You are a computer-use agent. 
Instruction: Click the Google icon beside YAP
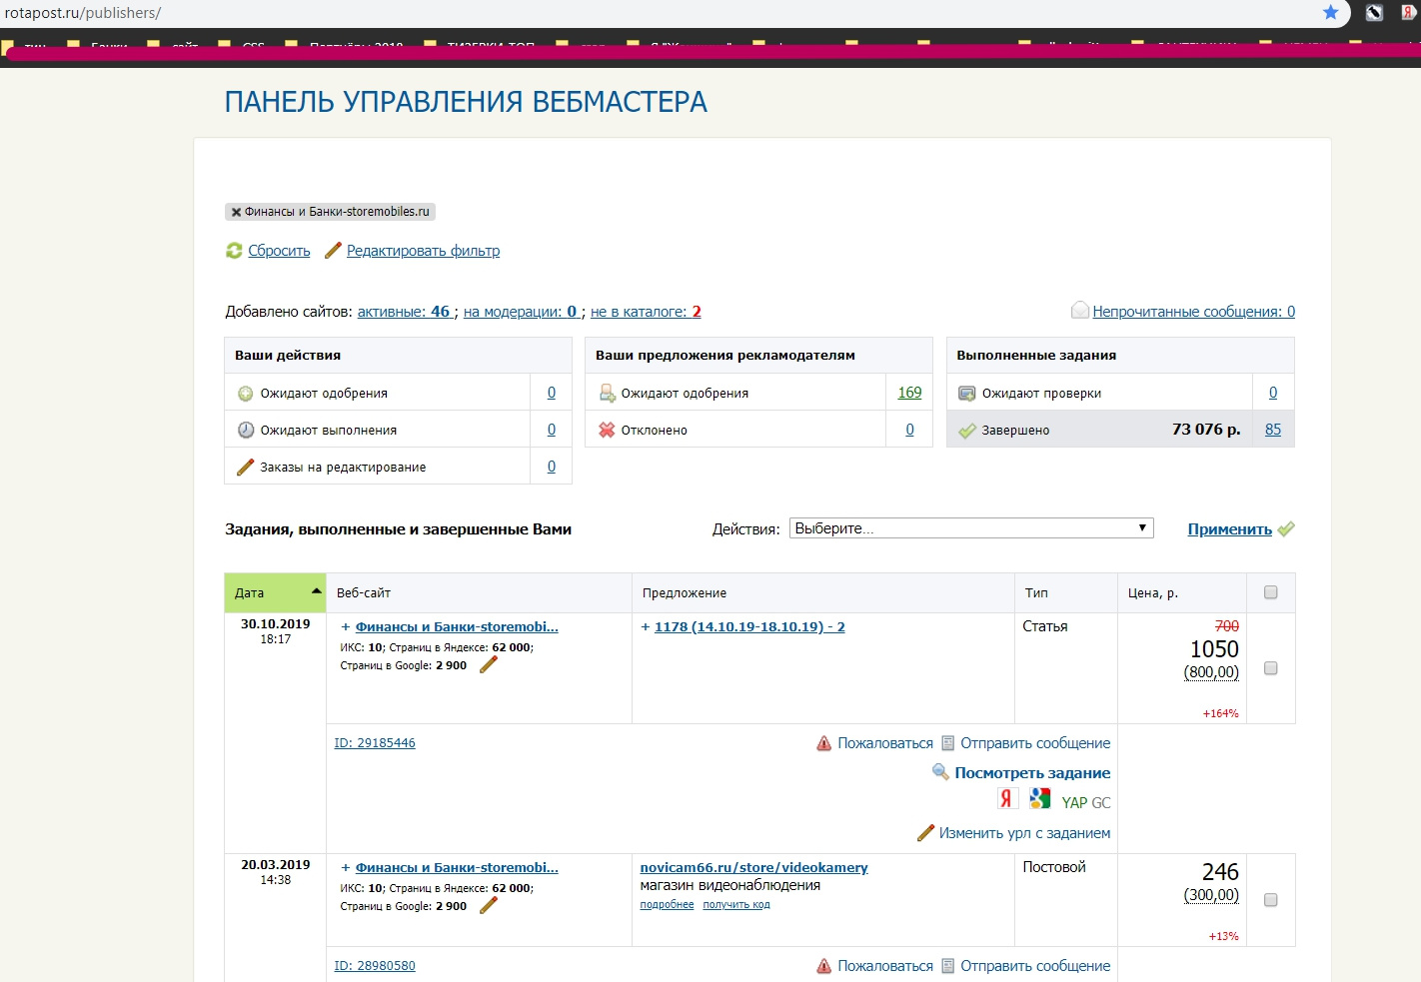point(1040,798)
